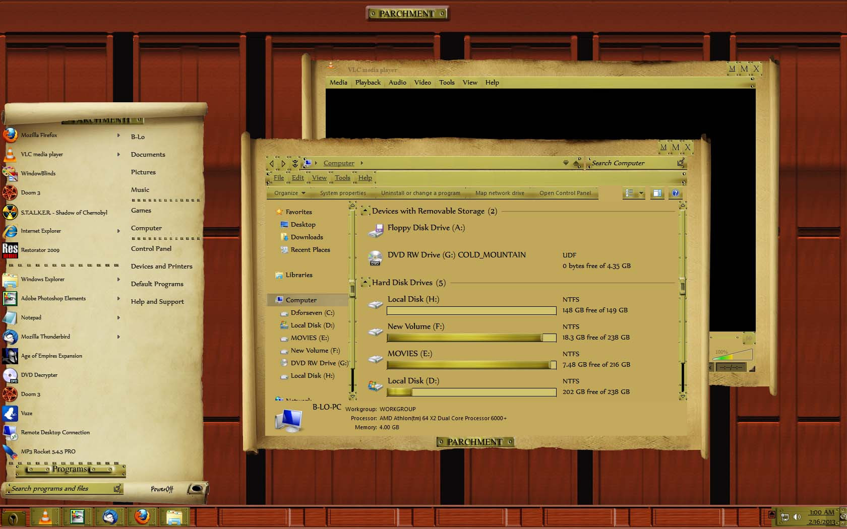
Task: Open VLC Audio menu
Action: [397, 83]
